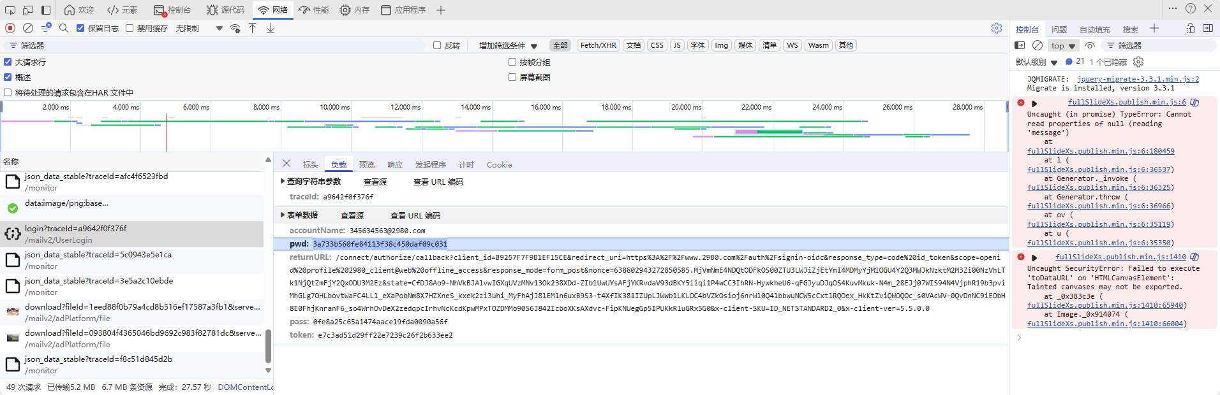
Task: Switch to the 元素 tab
Action: (x=123, y=10)
